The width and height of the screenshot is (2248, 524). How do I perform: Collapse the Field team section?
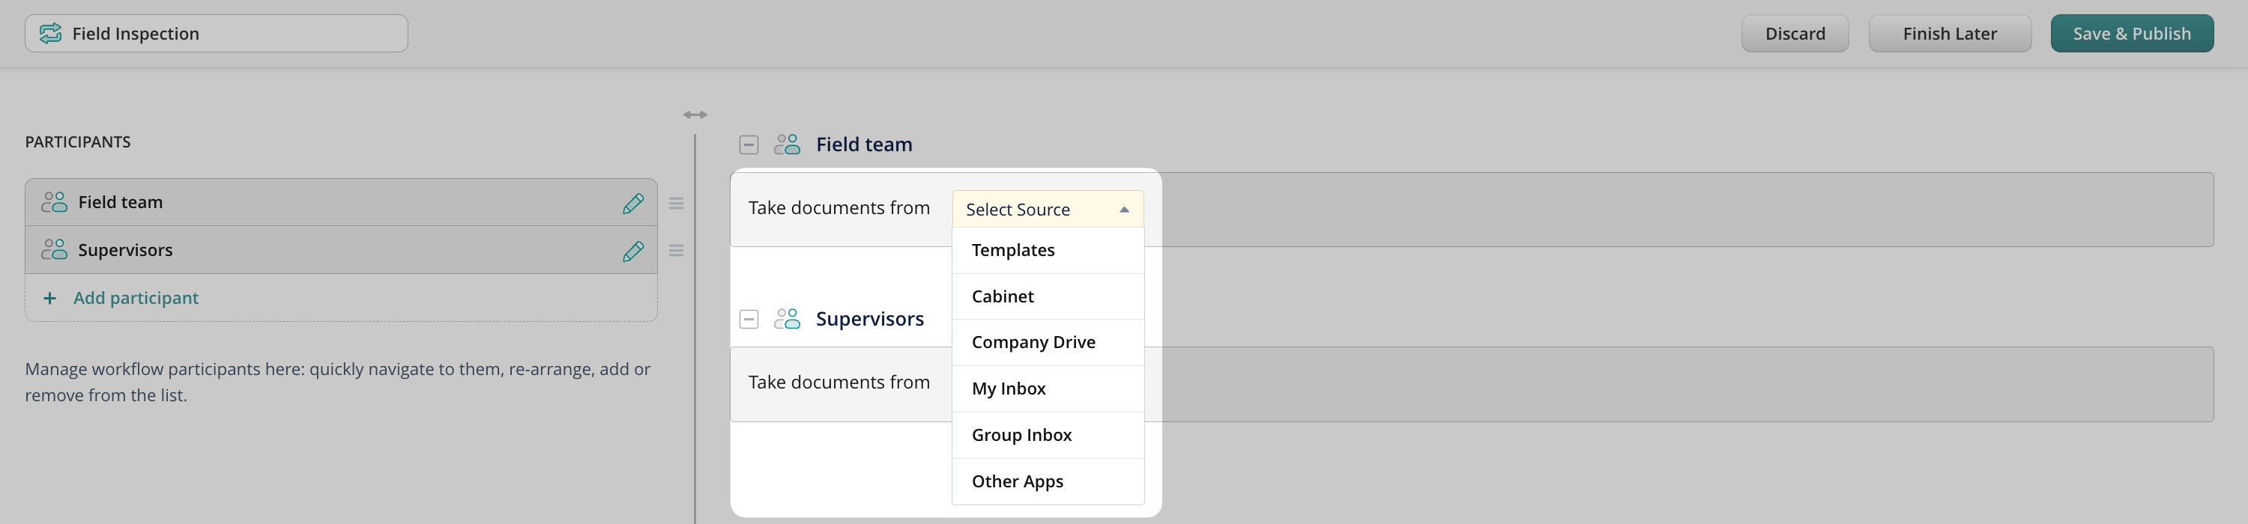(748, 144)
